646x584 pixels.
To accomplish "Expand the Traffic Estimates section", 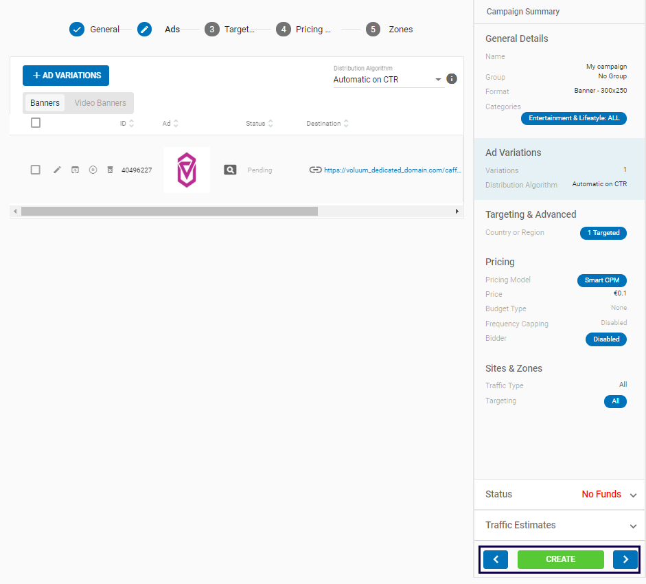I will coord(633,526).
